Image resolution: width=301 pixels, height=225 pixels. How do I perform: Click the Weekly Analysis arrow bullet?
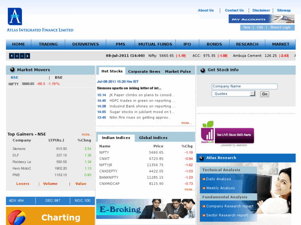204,188
